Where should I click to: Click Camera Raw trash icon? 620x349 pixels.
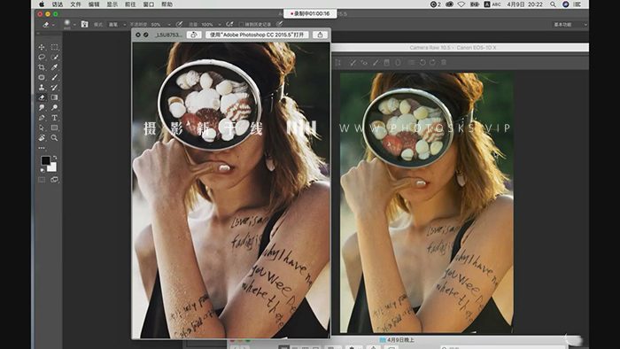pos(444,63)
